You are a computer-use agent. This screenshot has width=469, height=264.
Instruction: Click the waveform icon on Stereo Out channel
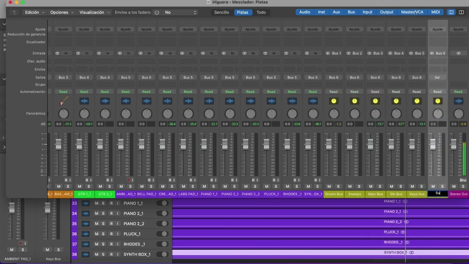[x=458, y=101]
